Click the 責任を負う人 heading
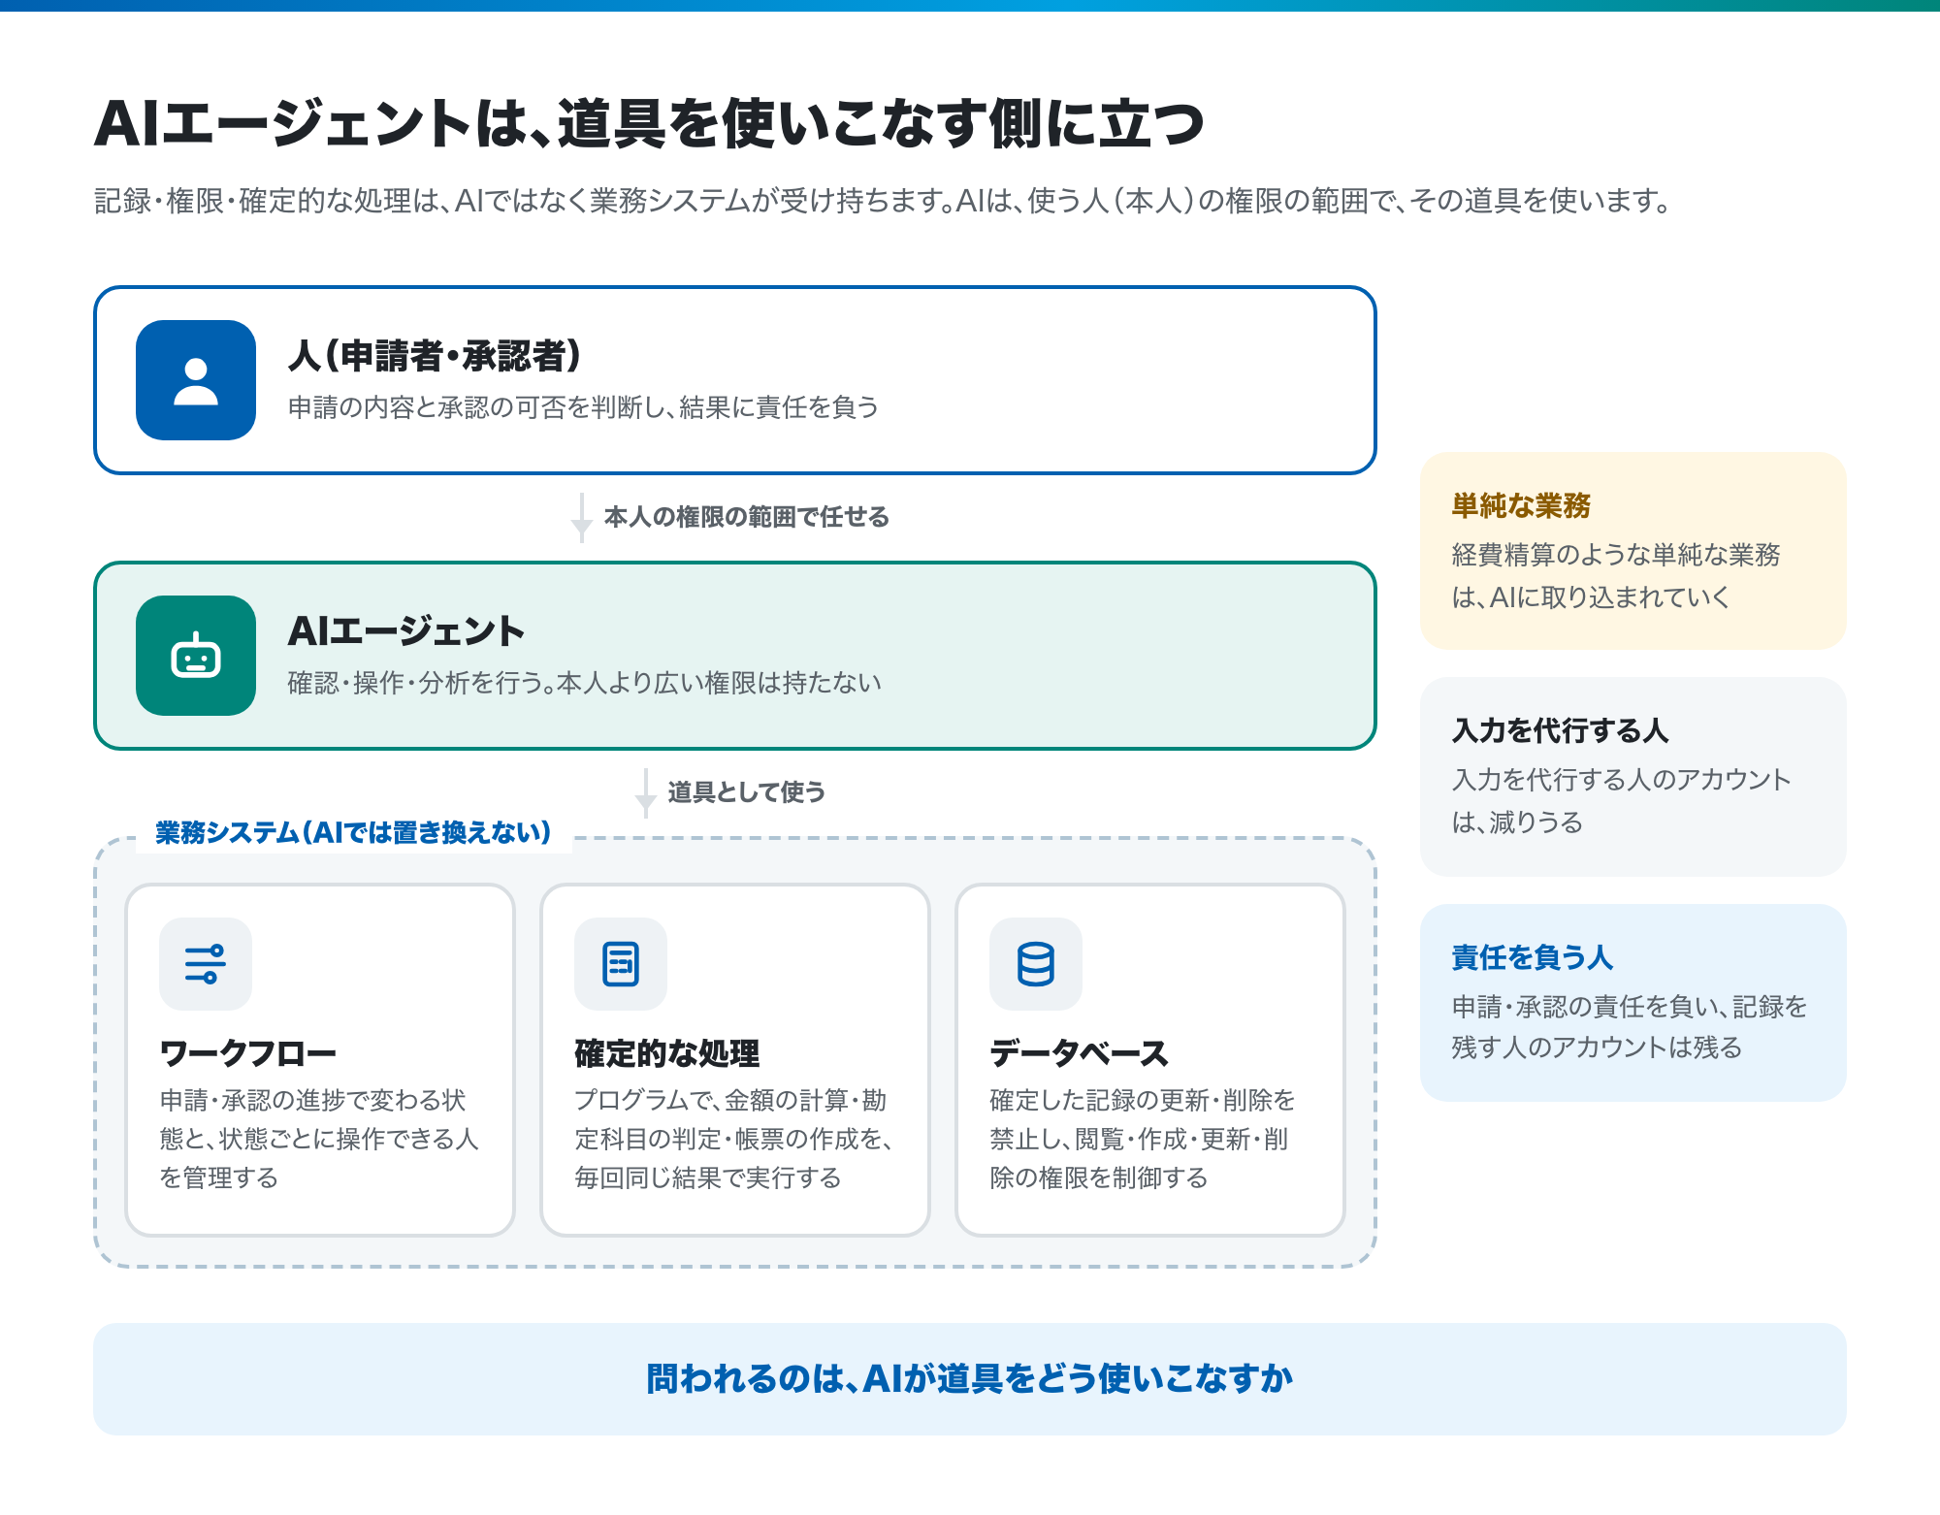1940x1515 pixels. coord(1533,957)
